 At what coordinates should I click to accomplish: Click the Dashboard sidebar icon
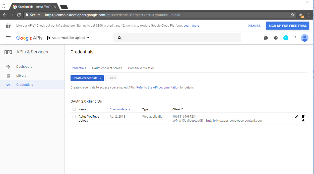click(8, 67)
